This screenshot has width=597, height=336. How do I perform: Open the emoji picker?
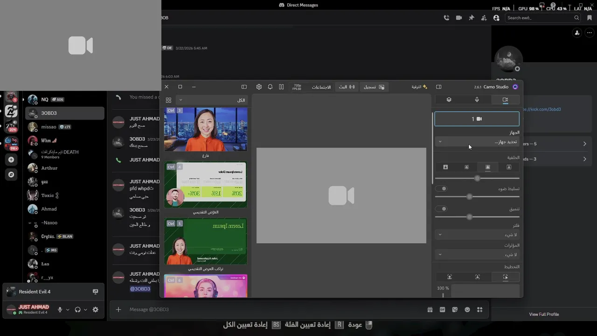pos(467,309)
